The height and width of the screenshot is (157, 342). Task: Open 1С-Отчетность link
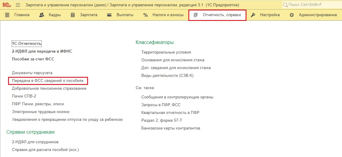point(27,44)
